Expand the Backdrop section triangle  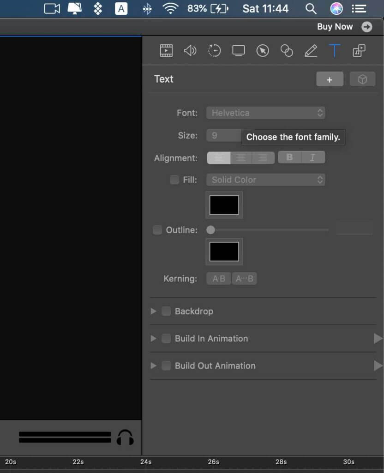click(x=153, y=311)
